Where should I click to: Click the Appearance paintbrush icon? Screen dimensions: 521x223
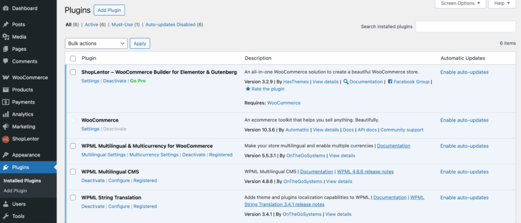tap(5, 155)
